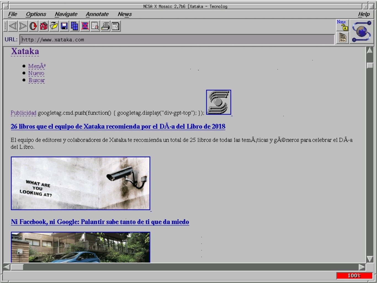The width and height of the screenshot is (377, 283).
Task: Click the URL address text field
Action: (177, 40)
